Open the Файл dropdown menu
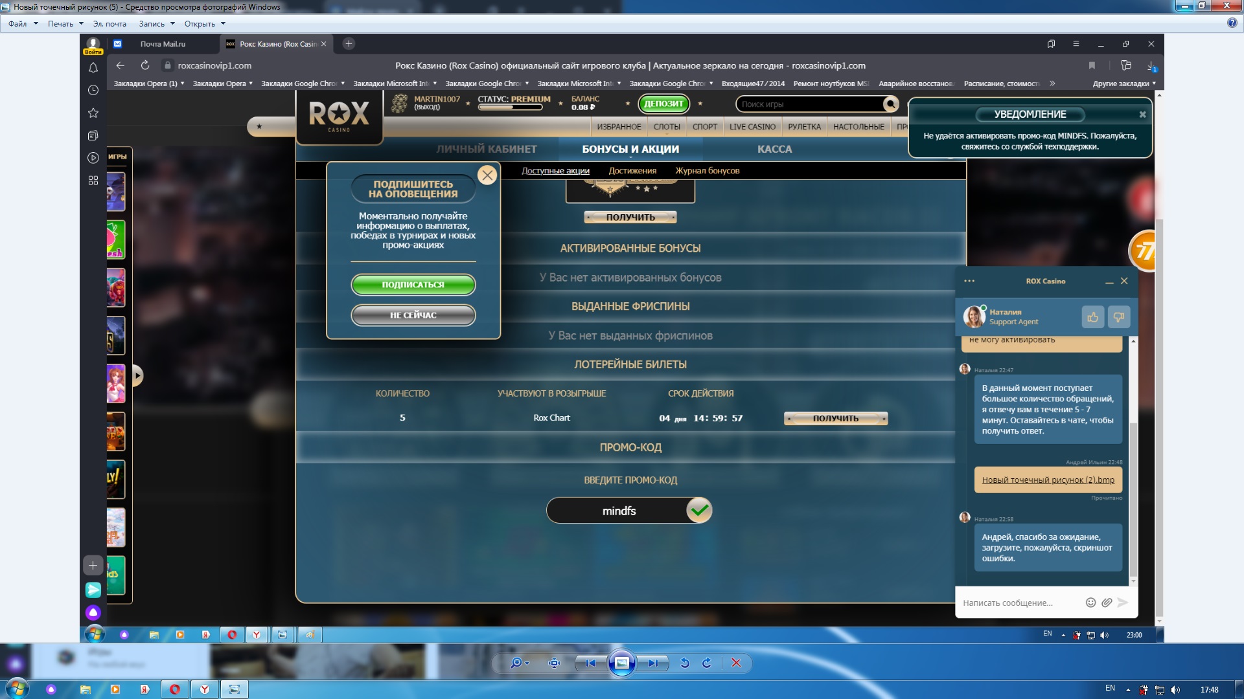The width and height of the screenshot is (1244, 699). point(23,24)
